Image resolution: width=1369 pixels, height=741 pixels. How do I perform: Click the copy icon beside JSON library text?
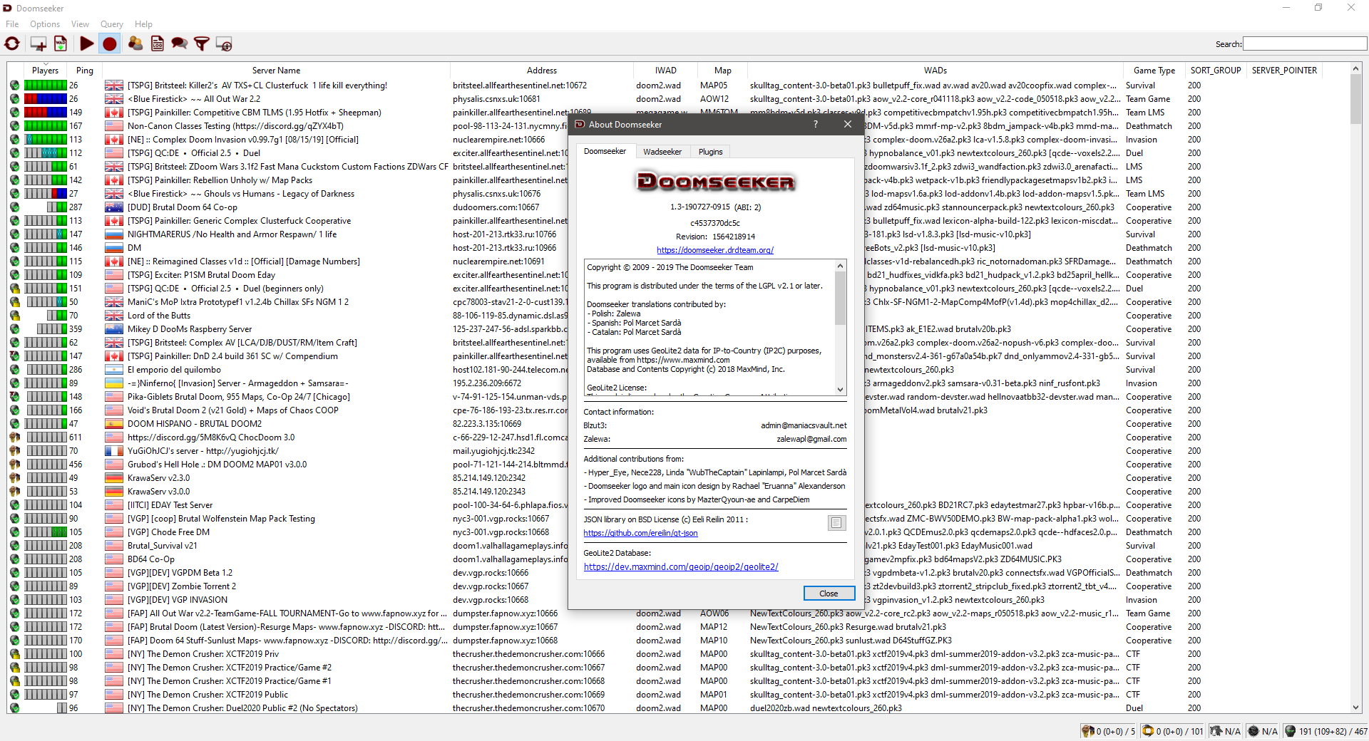836,523
